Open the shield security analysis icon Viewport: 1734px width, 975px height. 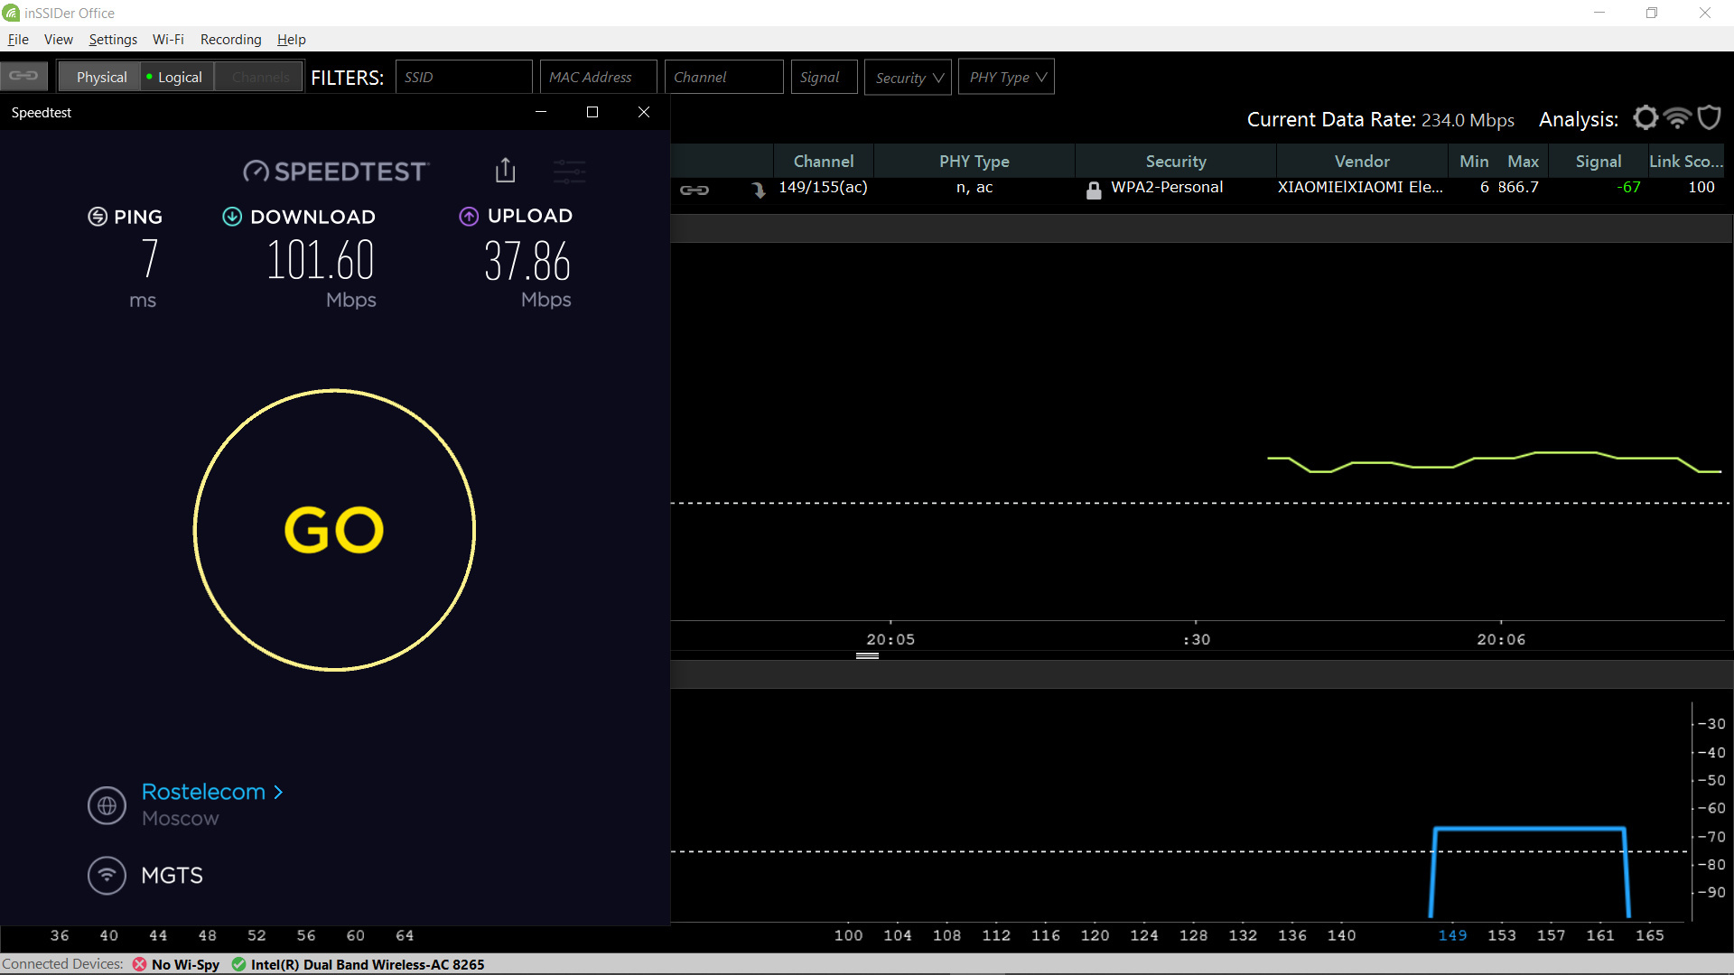[x=1710, y=118]
